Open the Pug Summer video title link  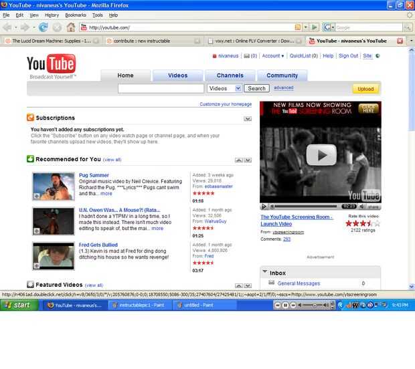(94, 175)
